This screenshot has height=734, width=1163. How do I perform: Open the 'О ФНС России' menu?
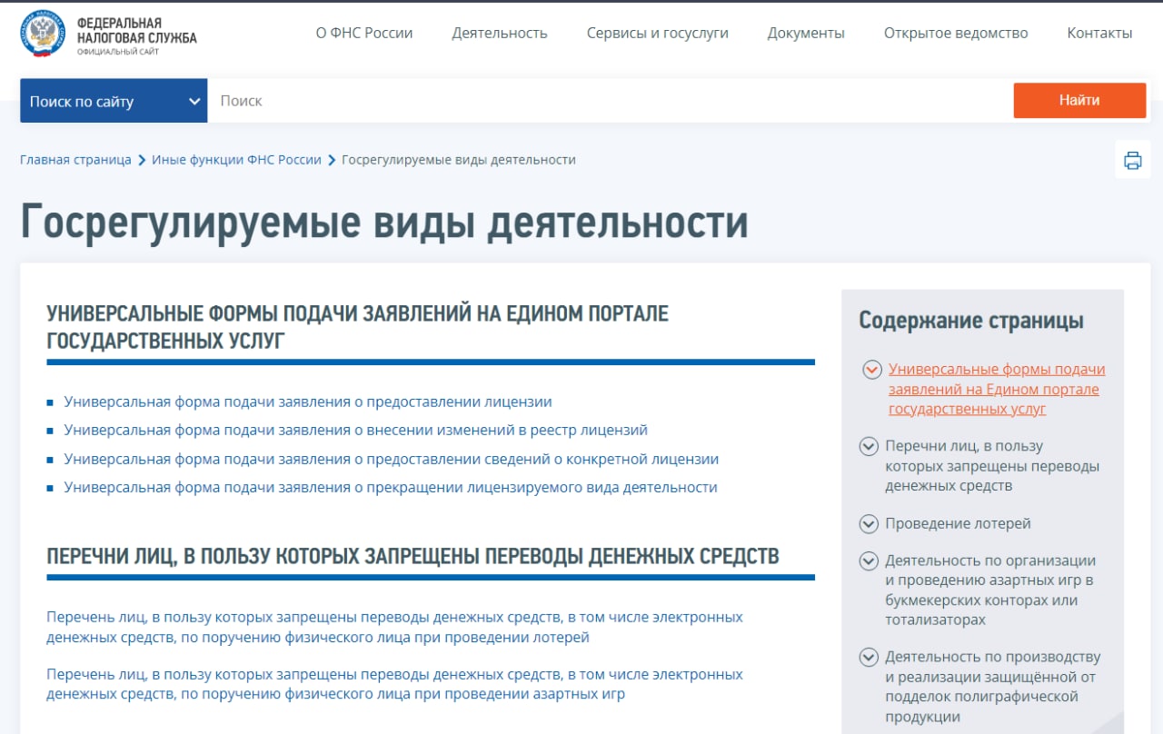(x=364, y=34)
